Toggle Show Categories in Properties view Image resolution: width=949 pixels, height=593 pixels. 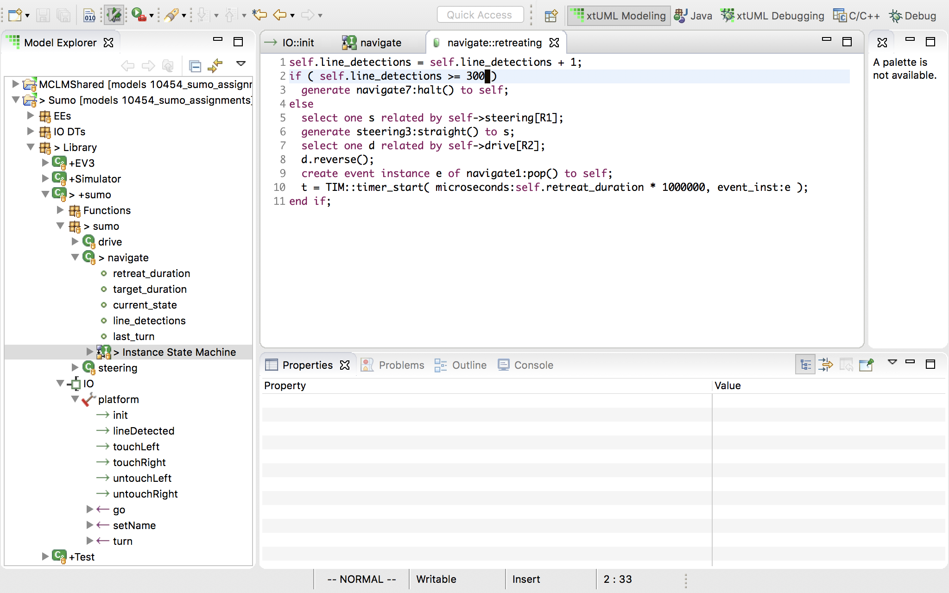[805, 365]
